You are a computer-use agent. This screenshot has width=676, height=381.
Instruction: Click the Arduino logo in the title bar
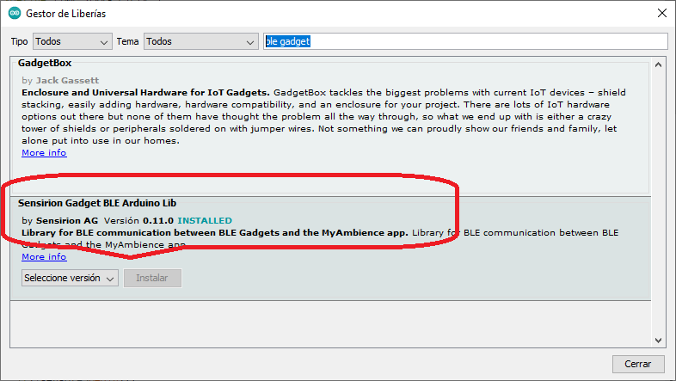[x=13, y=14]
